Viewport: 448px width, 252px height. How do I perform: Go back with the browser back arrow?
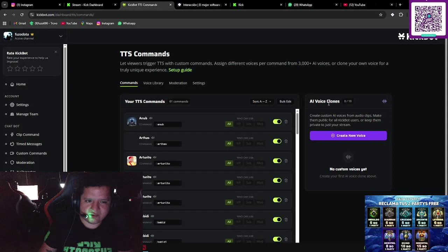pos(5,15)
